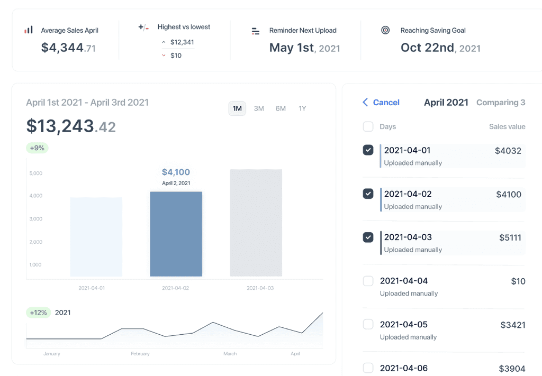Click the 2021-04-04 date row text
The height and width of the screenshot is (376, 542).
click(x=404, y=281)
